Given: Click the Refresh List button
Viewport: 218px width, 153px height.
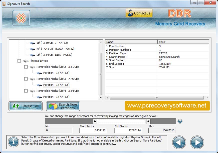Looking at the screenshot, I should tap(26, 106).
